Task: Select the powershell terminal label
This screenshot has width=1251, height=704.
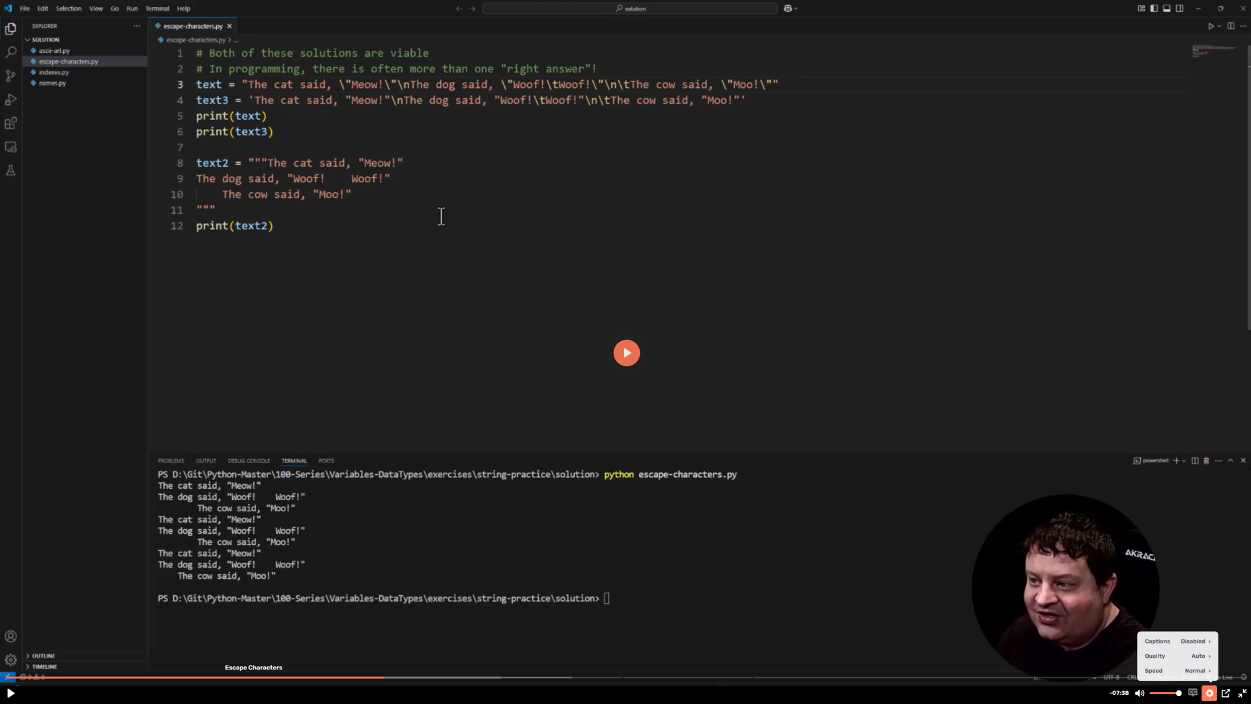Action: (1151, 460)
